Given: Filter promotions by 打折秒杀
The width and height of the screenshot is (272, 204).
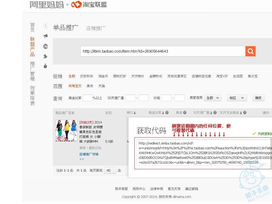Looking at the screenshot, I should [87, 76].
